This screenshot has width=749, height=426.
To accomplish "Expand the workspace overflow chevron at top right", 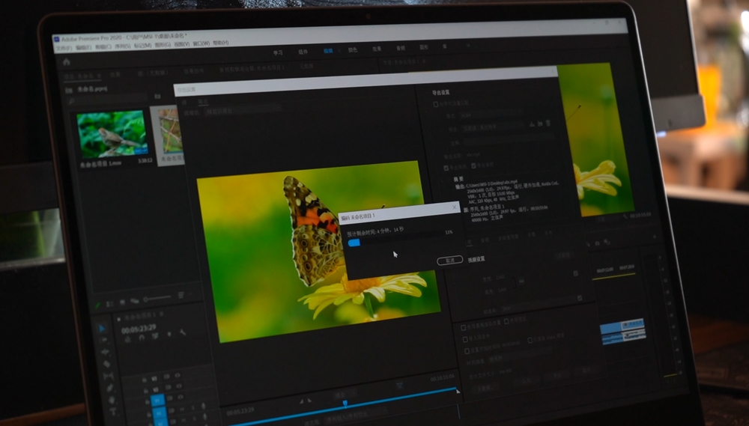I will click(468, 46).
